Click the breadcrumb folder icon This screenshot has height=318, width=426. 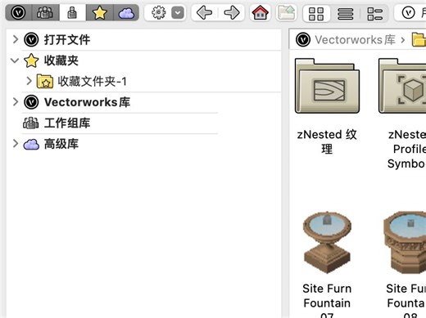point(419,40)
